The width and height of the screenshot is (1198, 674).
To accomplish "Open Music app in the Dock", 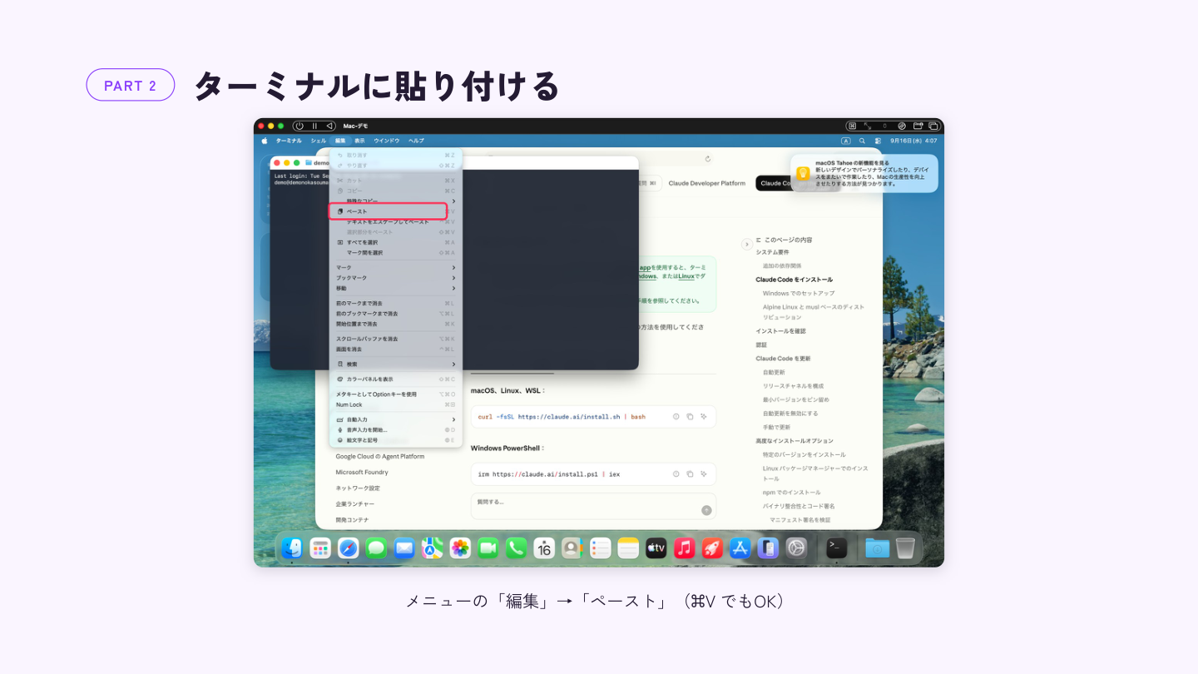I will coord(684,548).
